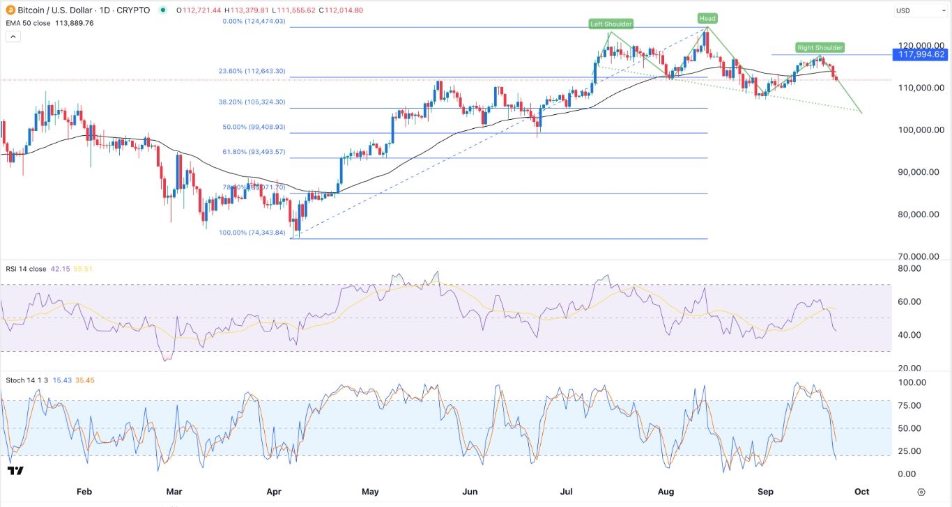This screenshot has height=507, width=952.
Task: Expand the EMA 50 close indicator row
Action: click(x=29, y=23)
